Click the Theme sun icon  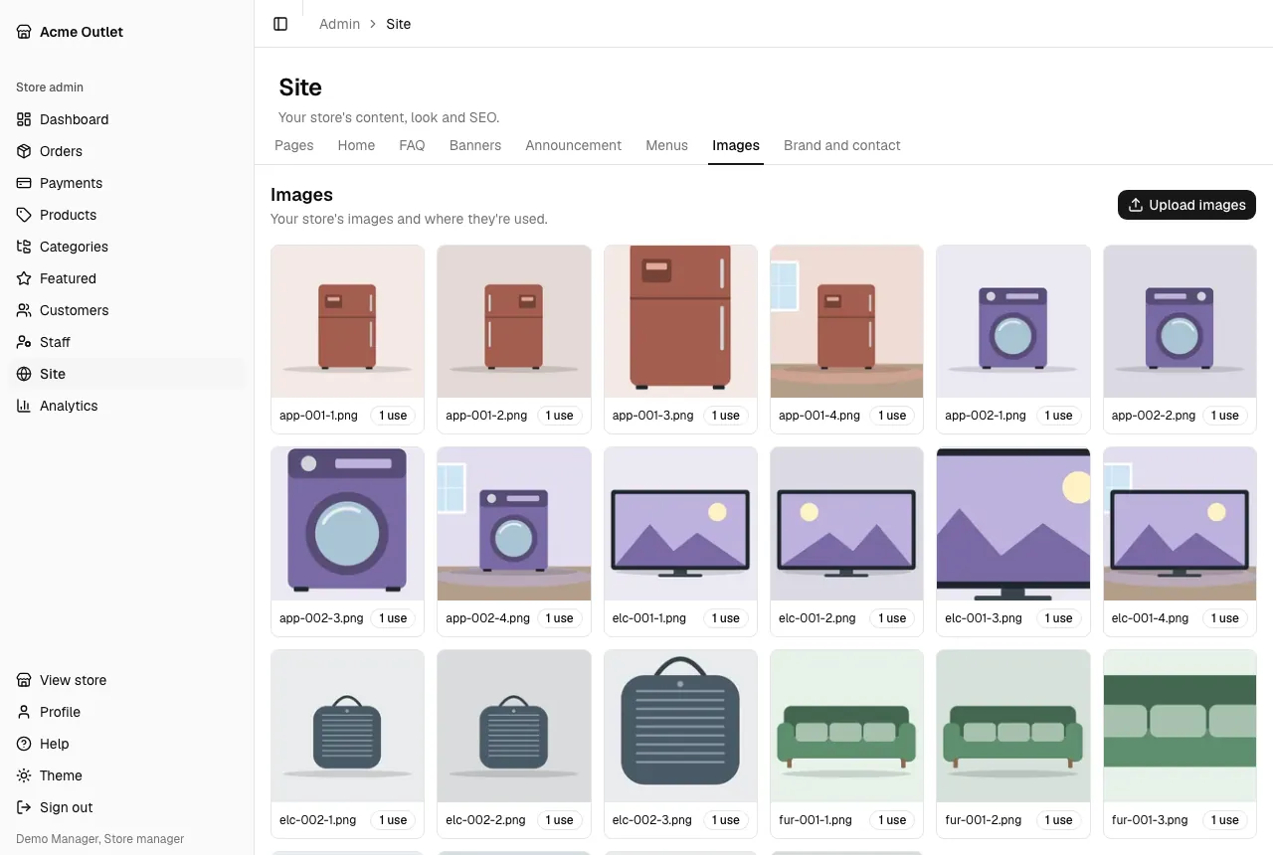pos(24,775)
